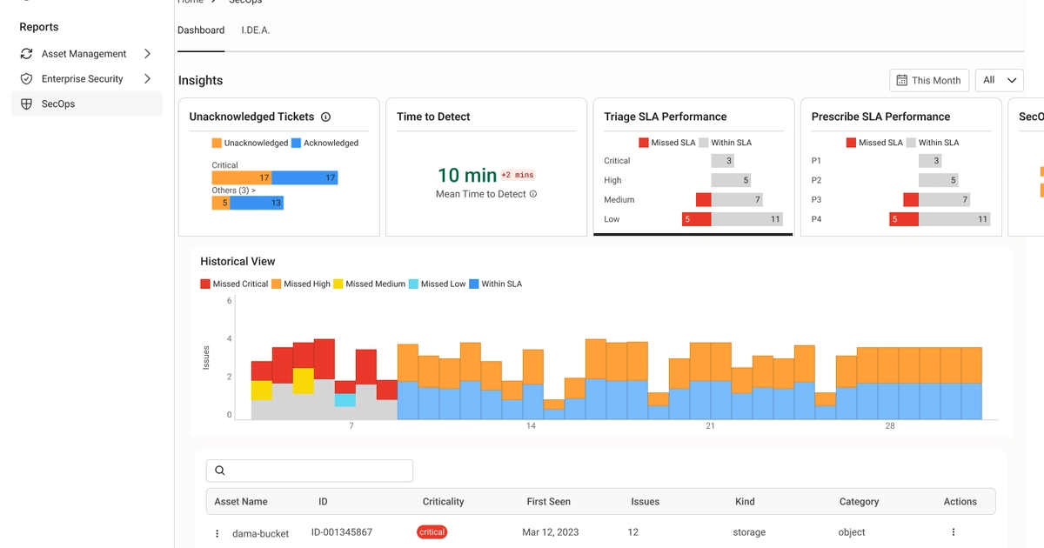The height and width of the screenshot is (548, 1044).
Task: Click the SecOps shield icon in sidebar
Action: [x=27, y=104]
